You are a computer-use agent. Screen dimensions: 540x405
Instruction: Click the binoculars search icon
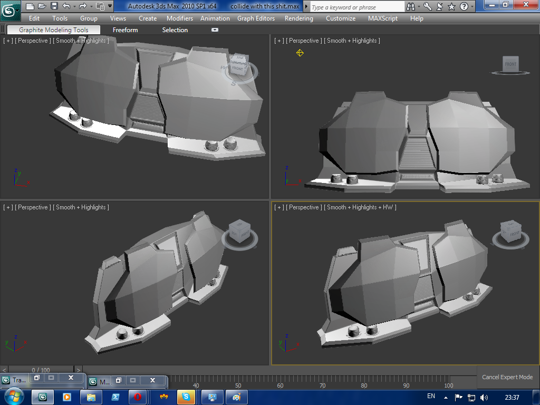coord(411,7)
